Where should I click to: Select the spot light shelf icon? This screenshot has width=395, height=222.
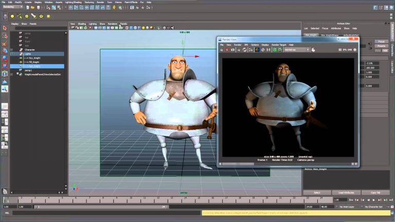[33, 16]
